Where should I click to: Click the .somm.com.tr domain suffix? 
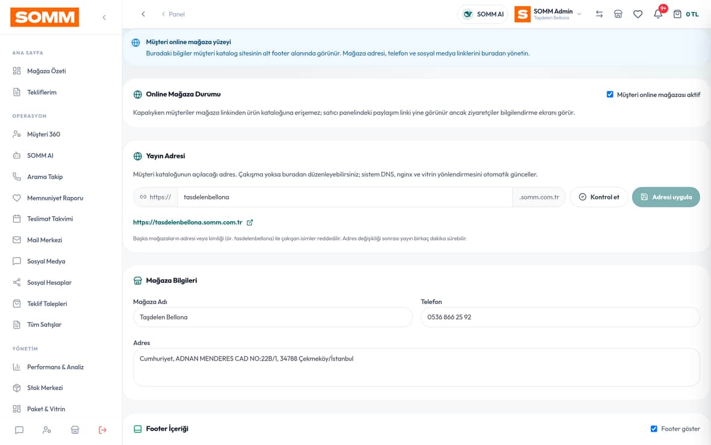[x=539, y=197]
